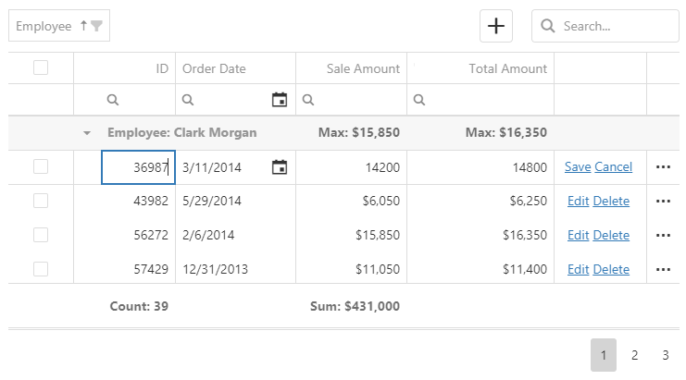
Task: Save the edited row 36987
Action: click(577, 167)
